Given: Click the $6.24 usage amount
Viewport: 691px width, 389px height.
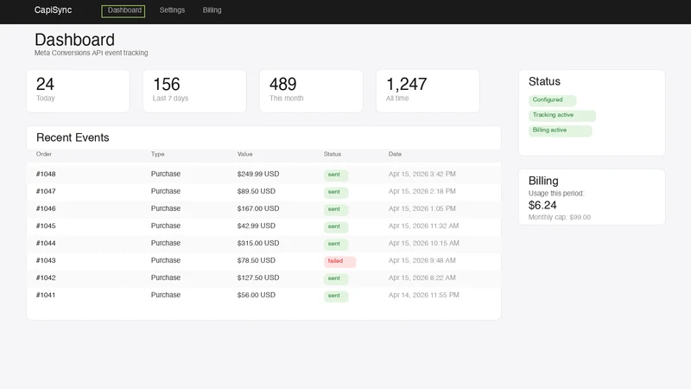Looking at the screenshot, I should (x=542, y=205).
